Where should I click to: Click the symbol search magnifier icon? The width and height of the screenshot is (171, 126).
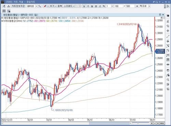click(40, 6)
